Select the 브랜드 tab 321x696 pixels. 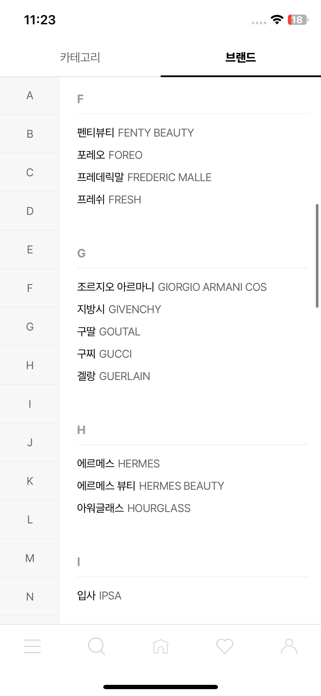tap(241, 57)
